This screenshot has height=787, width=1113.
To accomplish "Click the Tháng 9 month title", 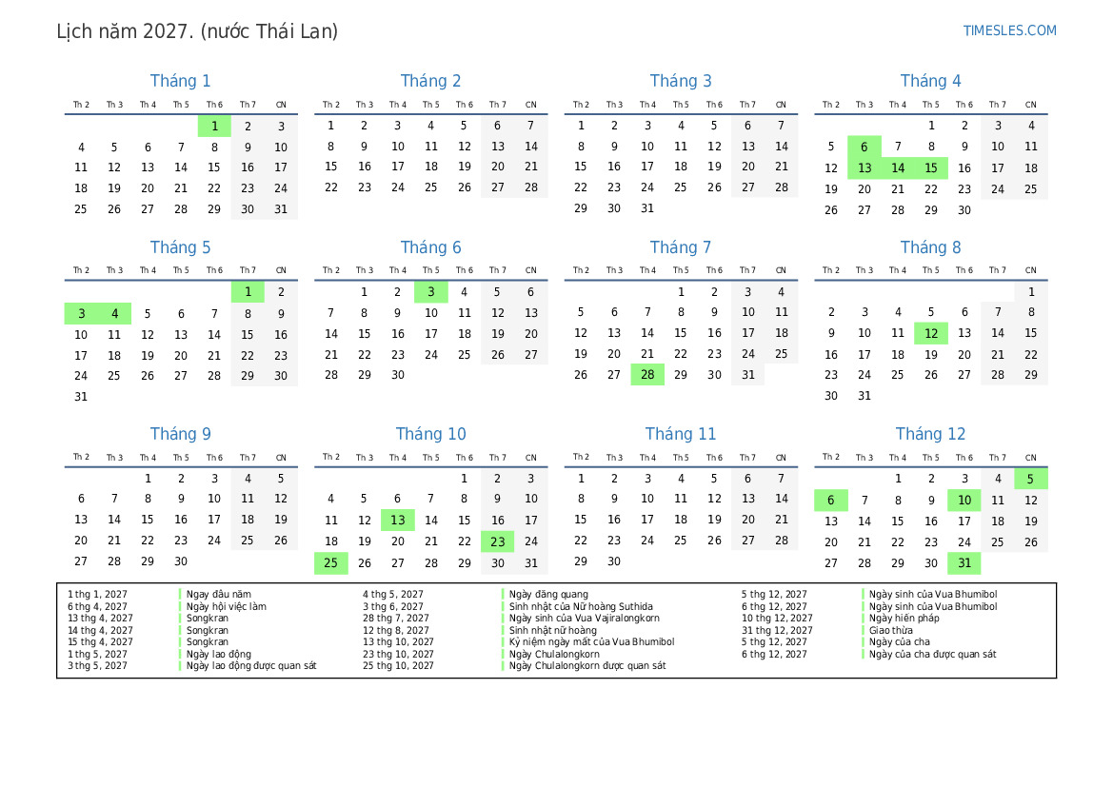I will [180, 434].
